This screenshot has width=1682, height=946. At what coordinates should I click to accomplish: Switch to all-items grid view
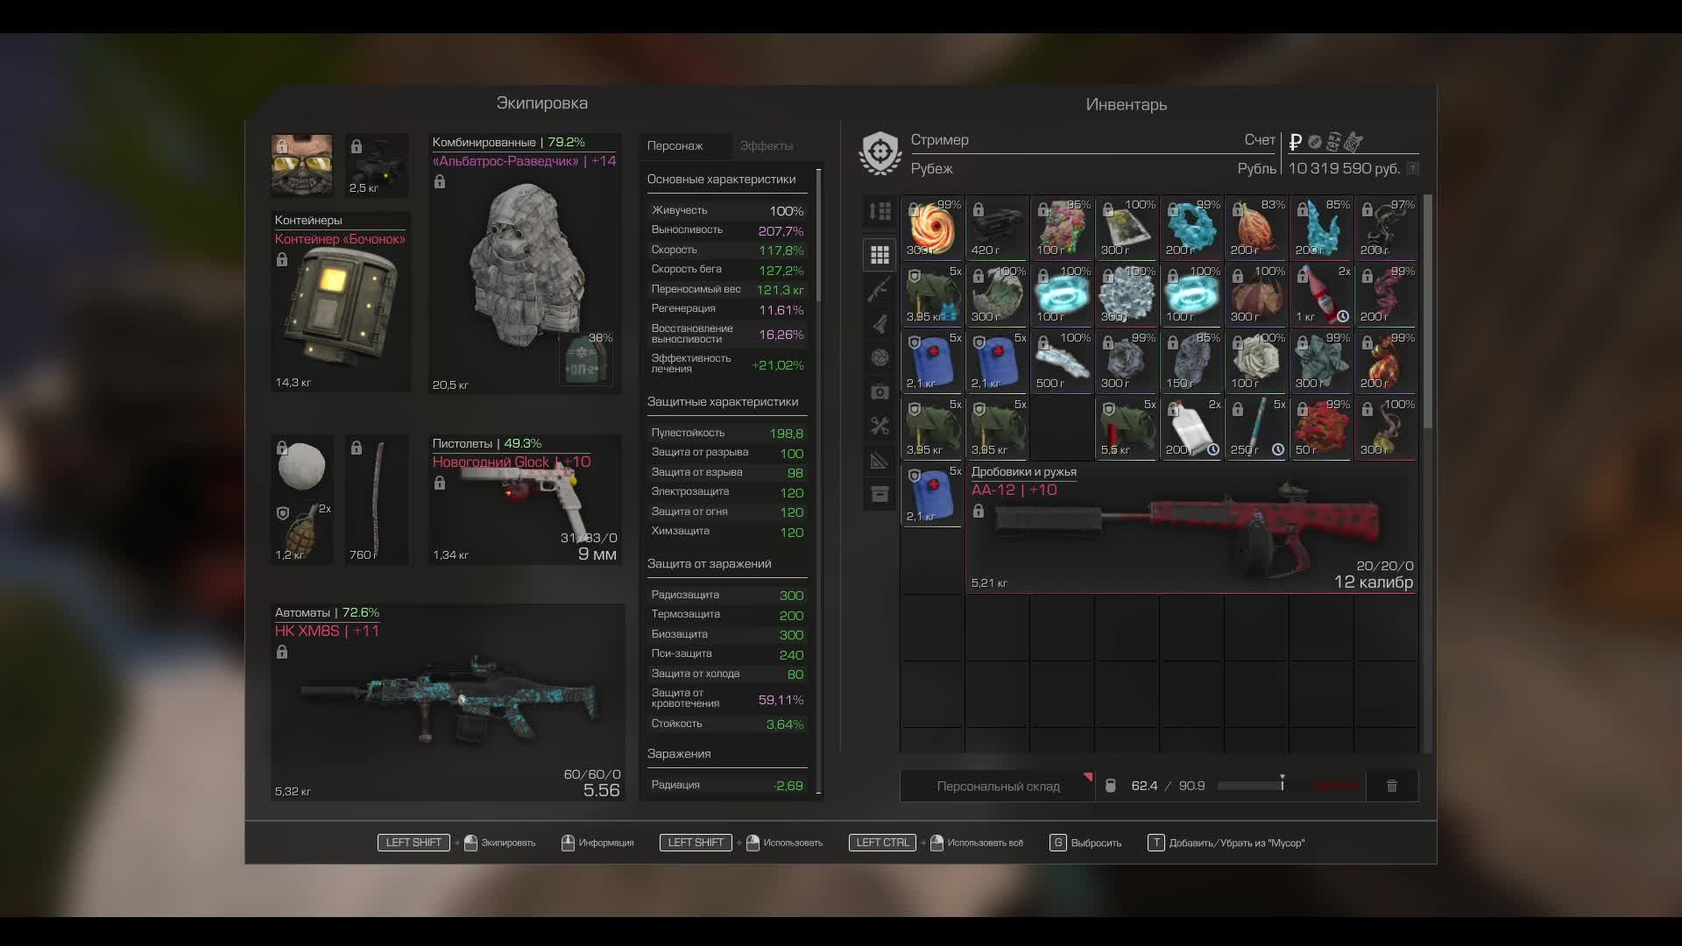coord(880,255)
